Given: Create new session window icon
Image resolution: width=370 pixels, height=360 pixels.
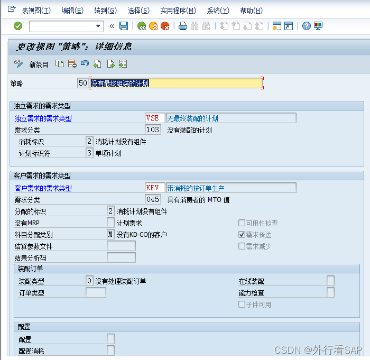Looking at the screenshot, I should click(277, 26).
